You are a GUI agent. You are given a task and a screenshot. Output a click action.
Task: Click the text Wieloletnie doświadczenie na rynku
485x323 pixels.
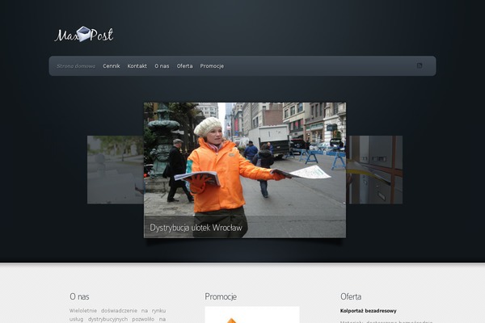point(117,311)
